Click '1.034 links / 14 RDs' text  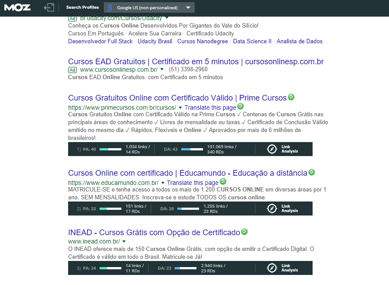point(138,149)
